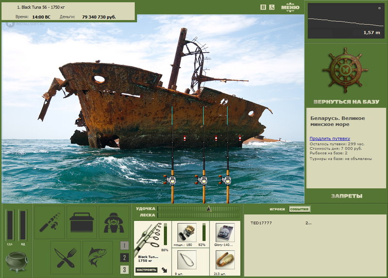The width and height of the screenshot is (388, 278).
Task: Open the ЗАПРЕТЫ restrictions panel
Action: click(x=347, y=196)
